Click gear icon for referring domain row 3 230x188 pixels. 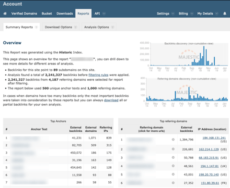pos(173,158)
